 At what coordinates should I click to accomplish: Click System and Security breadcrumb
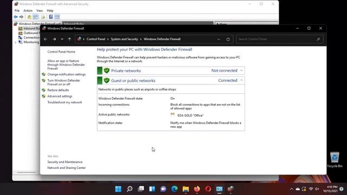point(124,39)
